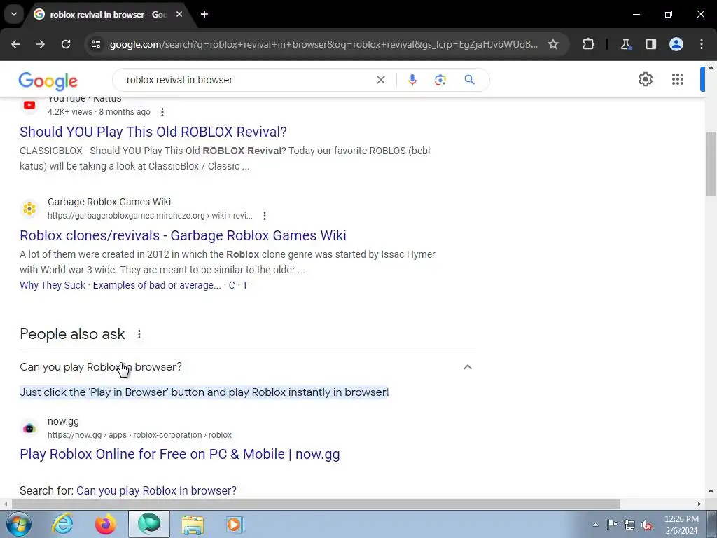This screenshot has width=717, height=538.
Task: Open the muted volume tray icon
Action: click(x=646, y=525)
